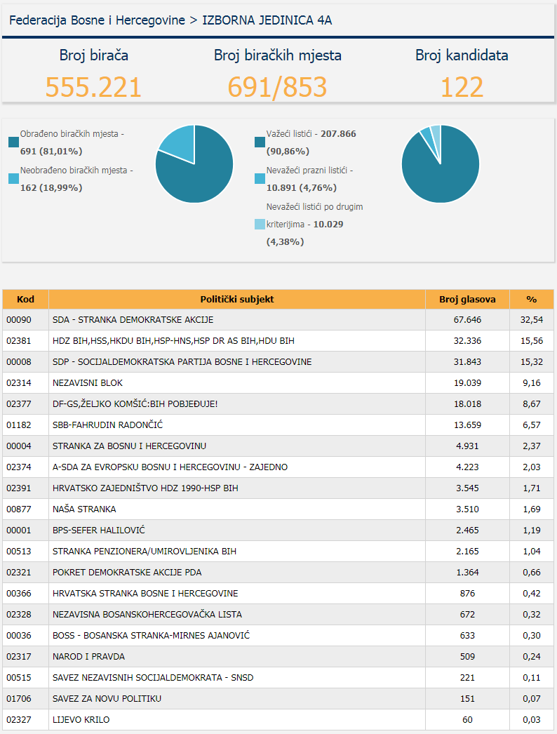Click the '%' column header
Screen dimensions: 557x734
pyautogui.click(x=531, y=300)
